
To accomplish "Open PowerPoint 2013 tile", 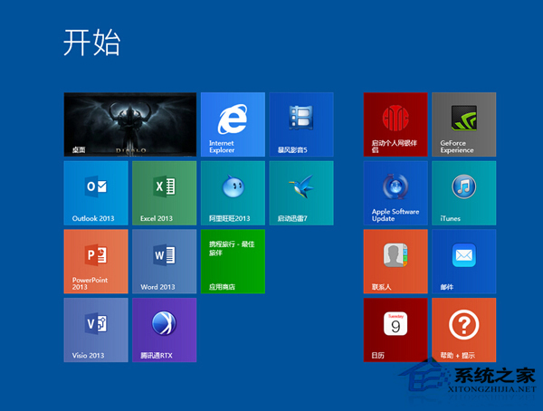I will point(96,262).
